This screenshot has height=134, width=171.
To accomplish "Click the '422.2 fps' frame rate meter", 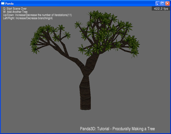I will point(161,9).
